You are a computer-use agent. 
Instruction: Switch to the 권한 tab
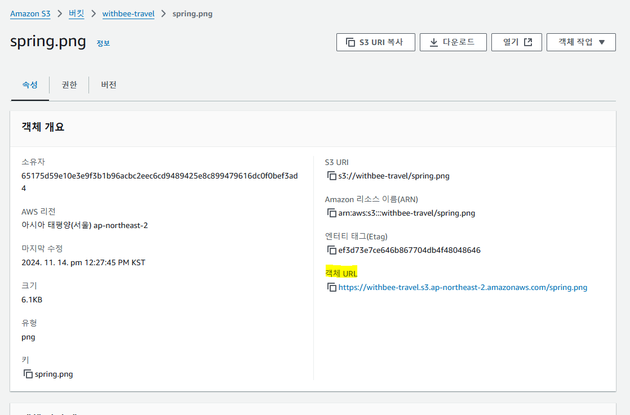pyautogui.click(x=69, y=84)
